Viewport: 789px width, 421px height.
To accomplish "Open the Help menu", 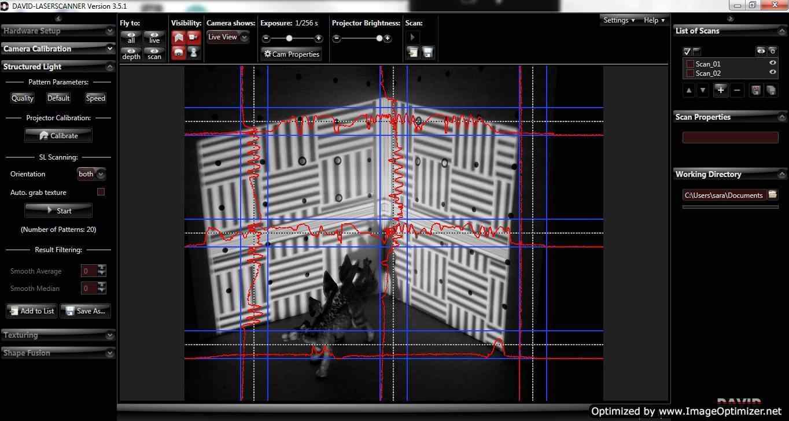I will 654,20.
